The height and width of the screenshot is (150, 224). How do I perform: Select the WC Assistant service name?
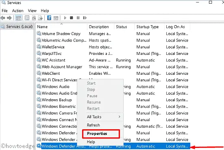tap(53, 60)
